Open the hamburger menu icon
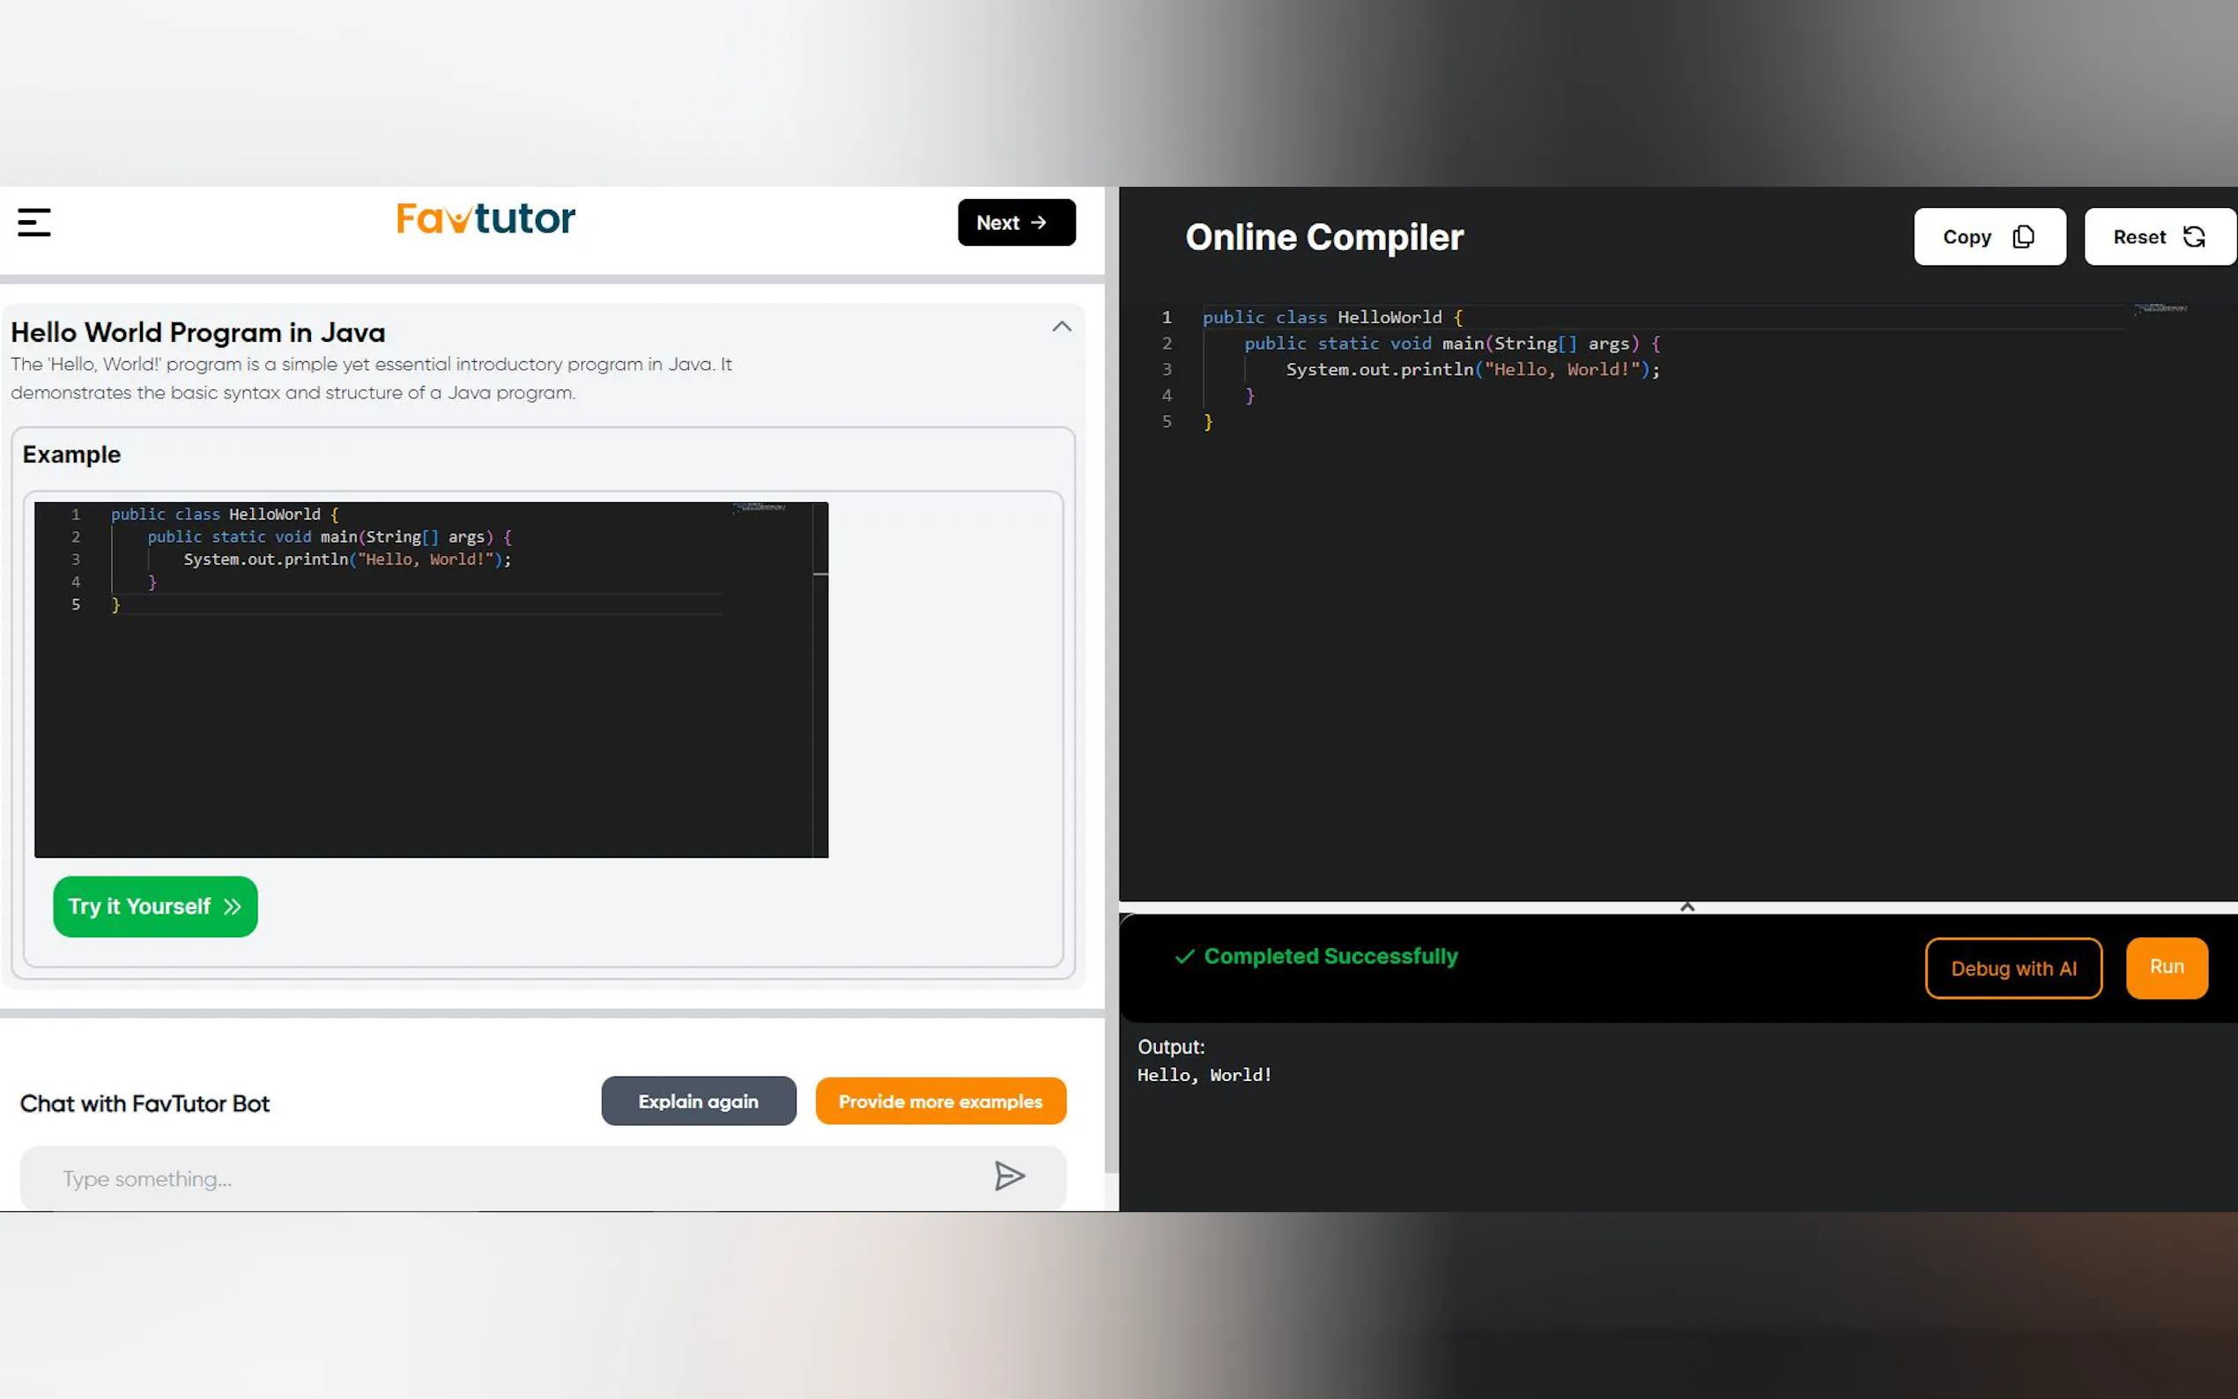 [x=34, y=222]
